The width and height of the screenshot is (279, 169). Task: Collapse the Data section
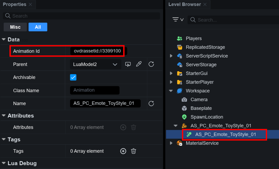tap(4, 40)
